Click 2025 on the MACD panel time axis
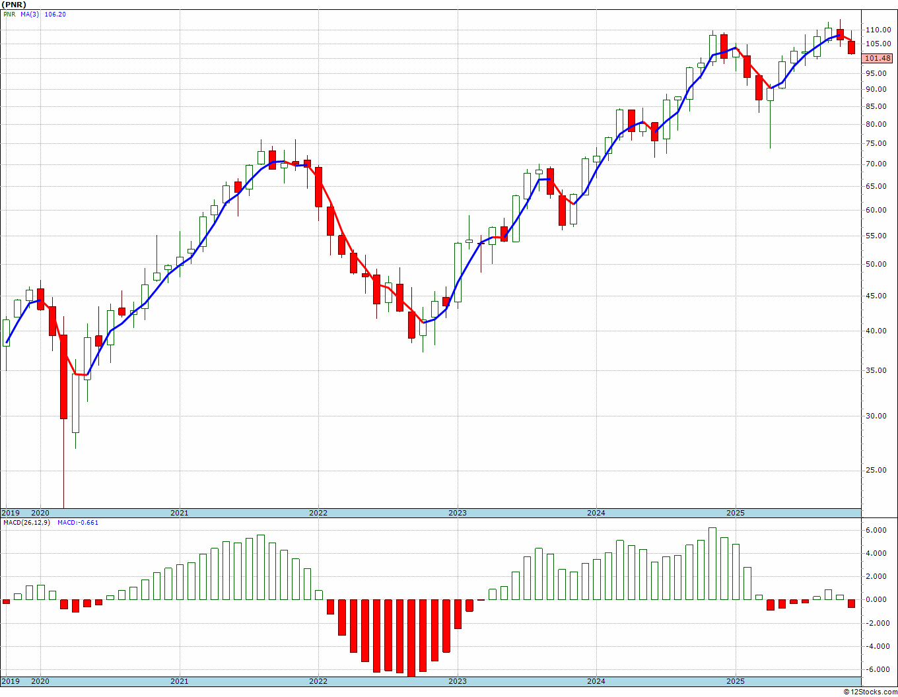Viewport: 898px width, 697px height. [x=736, y=681]
